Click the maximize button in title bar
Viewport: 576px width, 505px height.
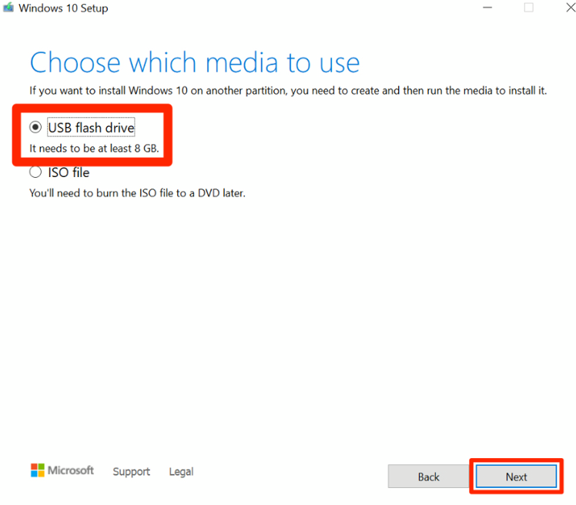coord(528,8)
